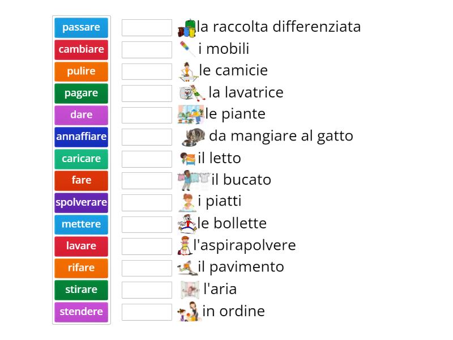Screen dimensions: 453x340
Task: Click the cat eating icon
Action: click(x=193, y=137)
